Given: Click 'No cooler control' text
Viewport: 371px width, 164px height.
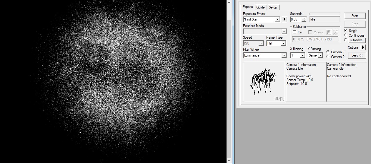Looking at the screenshot, I should click(339, 76).
